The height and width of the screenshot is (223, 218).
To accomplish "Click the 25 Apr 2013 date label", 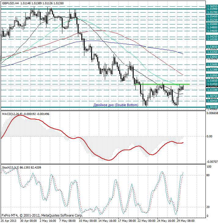I will (x=9, y=221).
